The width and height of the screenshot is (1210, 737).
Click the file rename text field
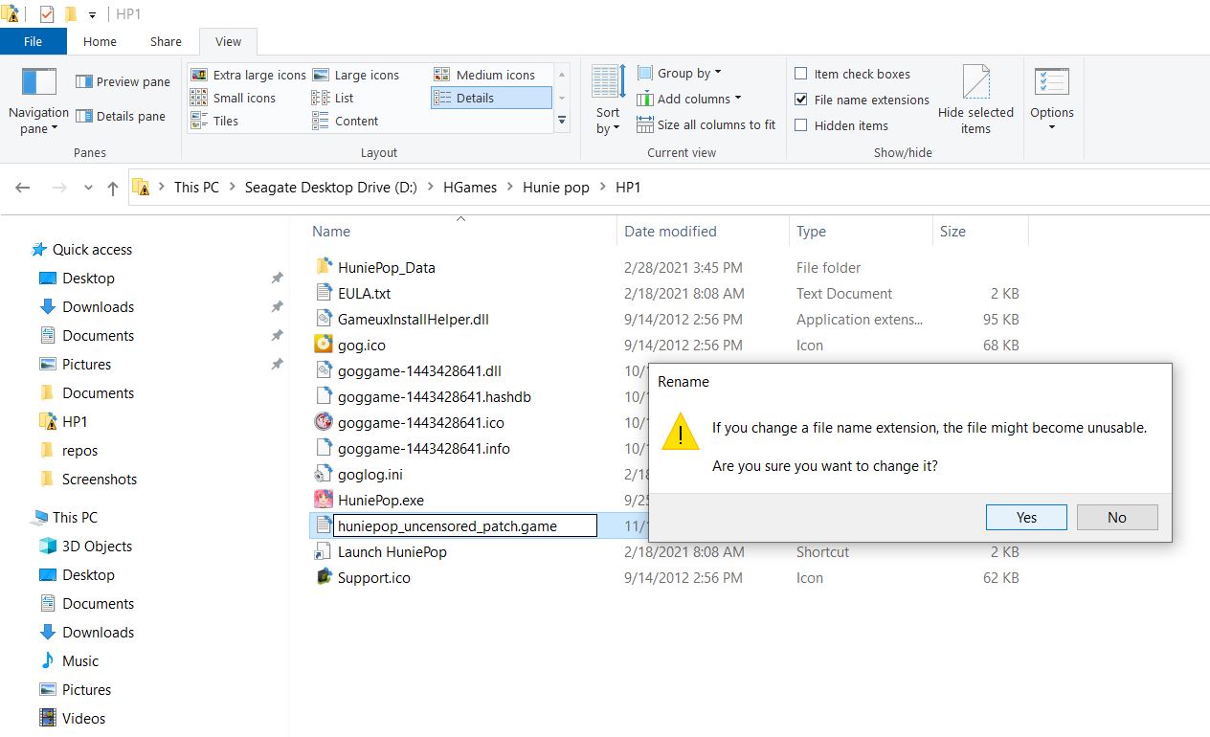point(465,525)
